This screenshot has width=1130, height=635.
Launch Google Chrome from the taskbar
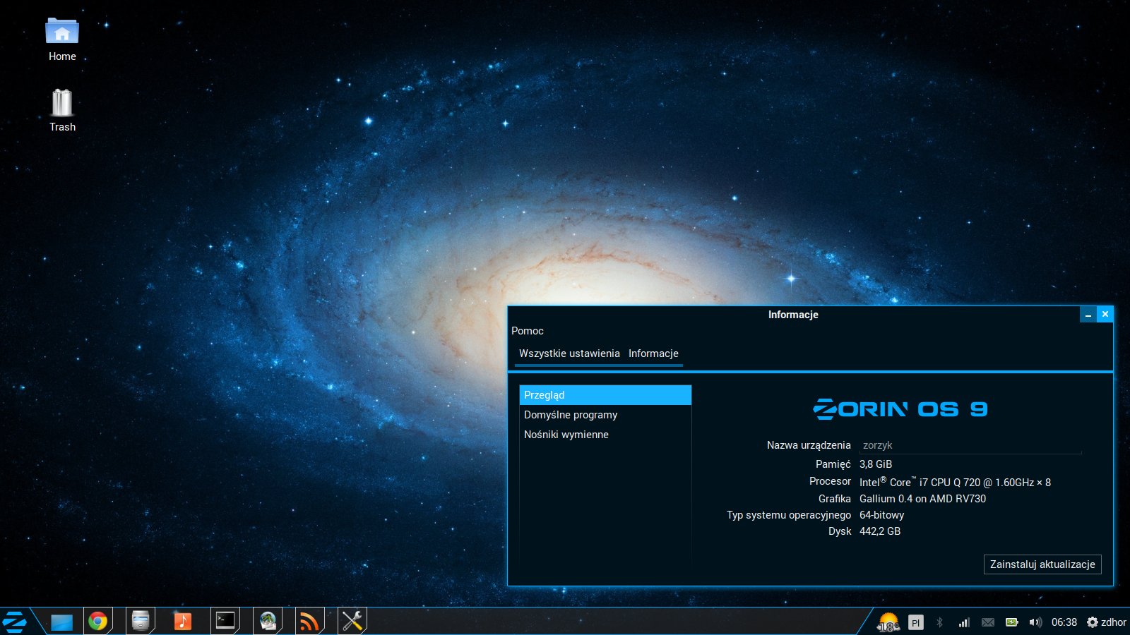[x=98, y=621]
